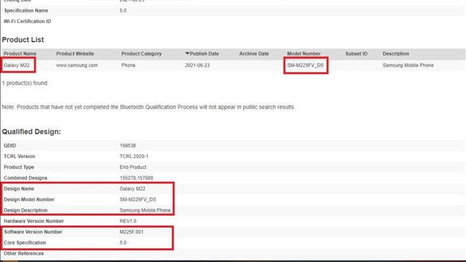Select model number SM-M225FV_DS in Product List
466x262 pixels.
click(x=305, y=65)
